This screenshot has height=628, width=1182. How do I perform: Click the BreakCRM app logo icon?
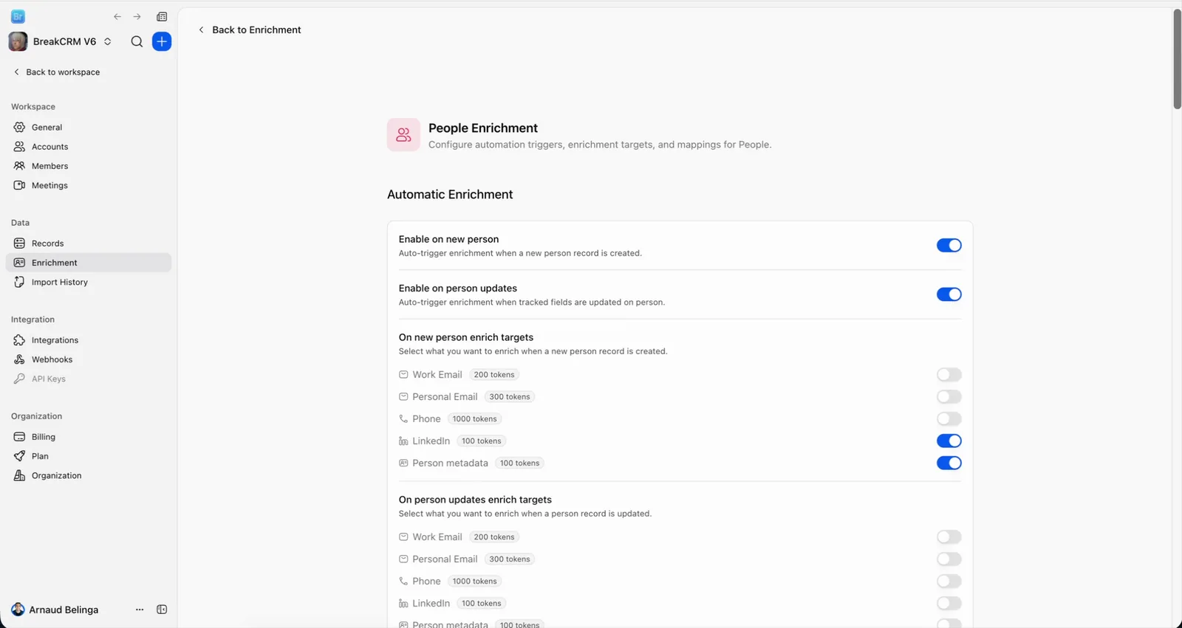(x=18, y=17)
